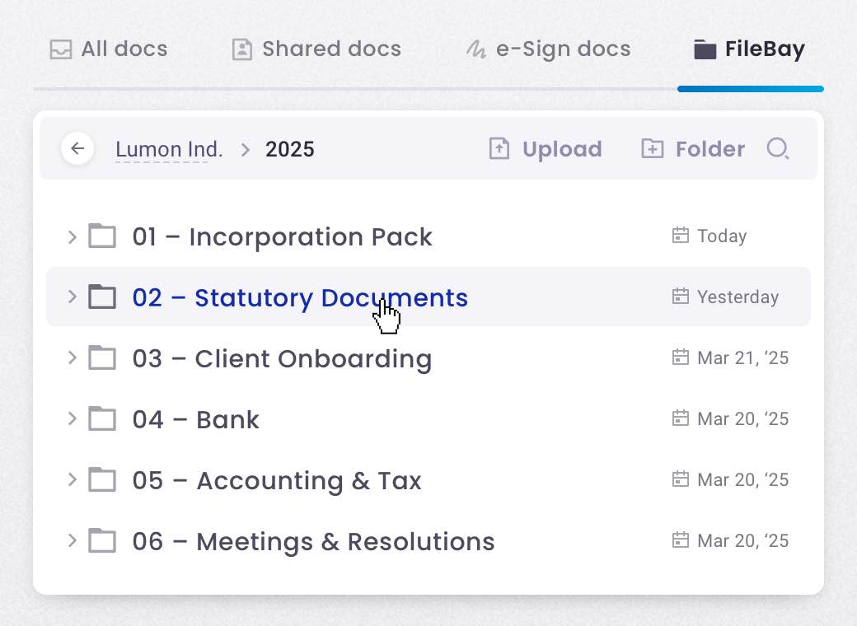Select the 05 – Accounting & Tax row label
The image size is (857, 626).
click(277, 480)
